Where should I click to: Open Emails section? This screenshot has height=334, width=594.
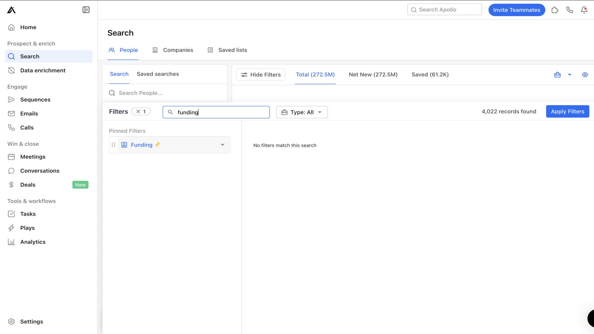pyautogui.click(x=49, y=113)
